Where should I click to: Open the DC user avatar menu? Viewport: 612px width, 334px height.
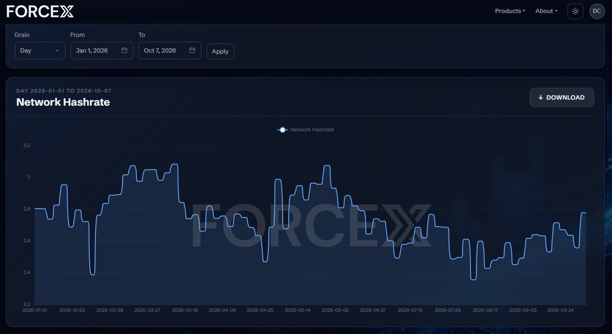(597, 11)
